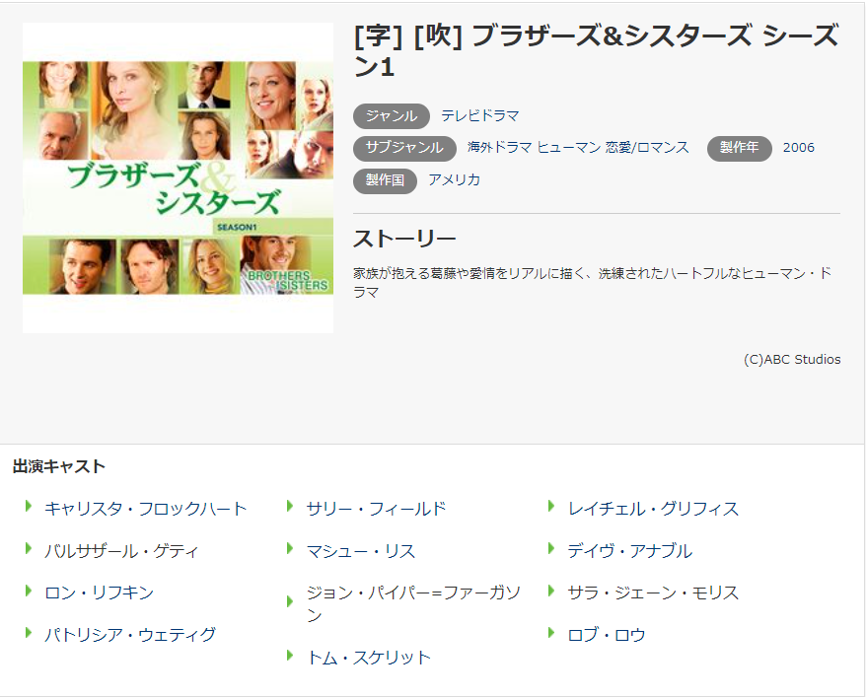
Task: Click the arrow icon beside マシュー・リス
Action: [x=290, y=548]
